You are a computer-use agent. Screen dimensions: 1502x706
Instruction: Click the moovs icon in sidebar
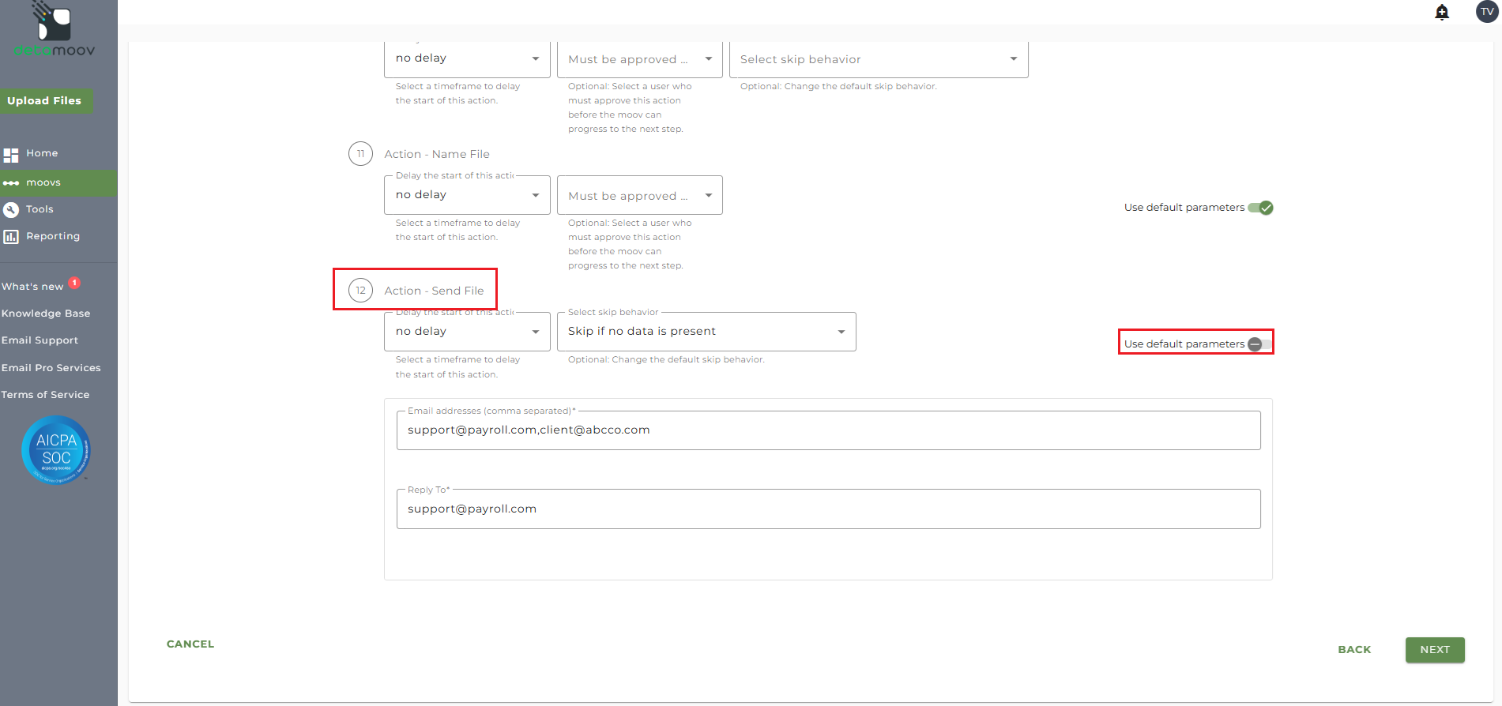(x=11, y=183)
